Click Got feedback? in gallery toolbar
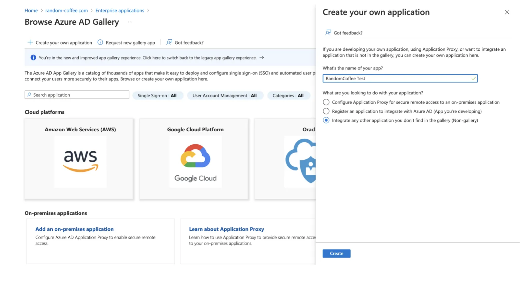This screenshot has height=290, width=528. pyautogui.click(x=185, y=42)
